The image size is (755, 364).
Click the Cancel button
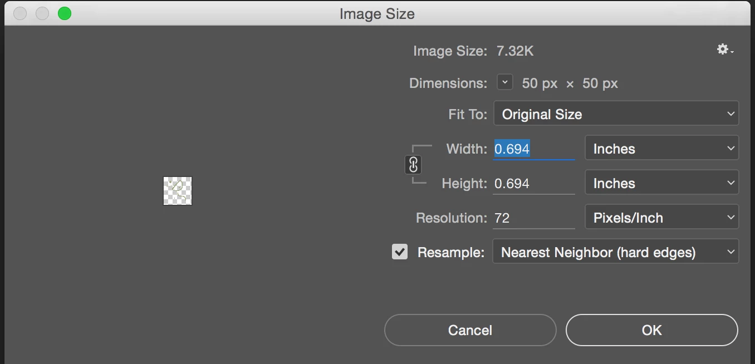click(470, 330)
